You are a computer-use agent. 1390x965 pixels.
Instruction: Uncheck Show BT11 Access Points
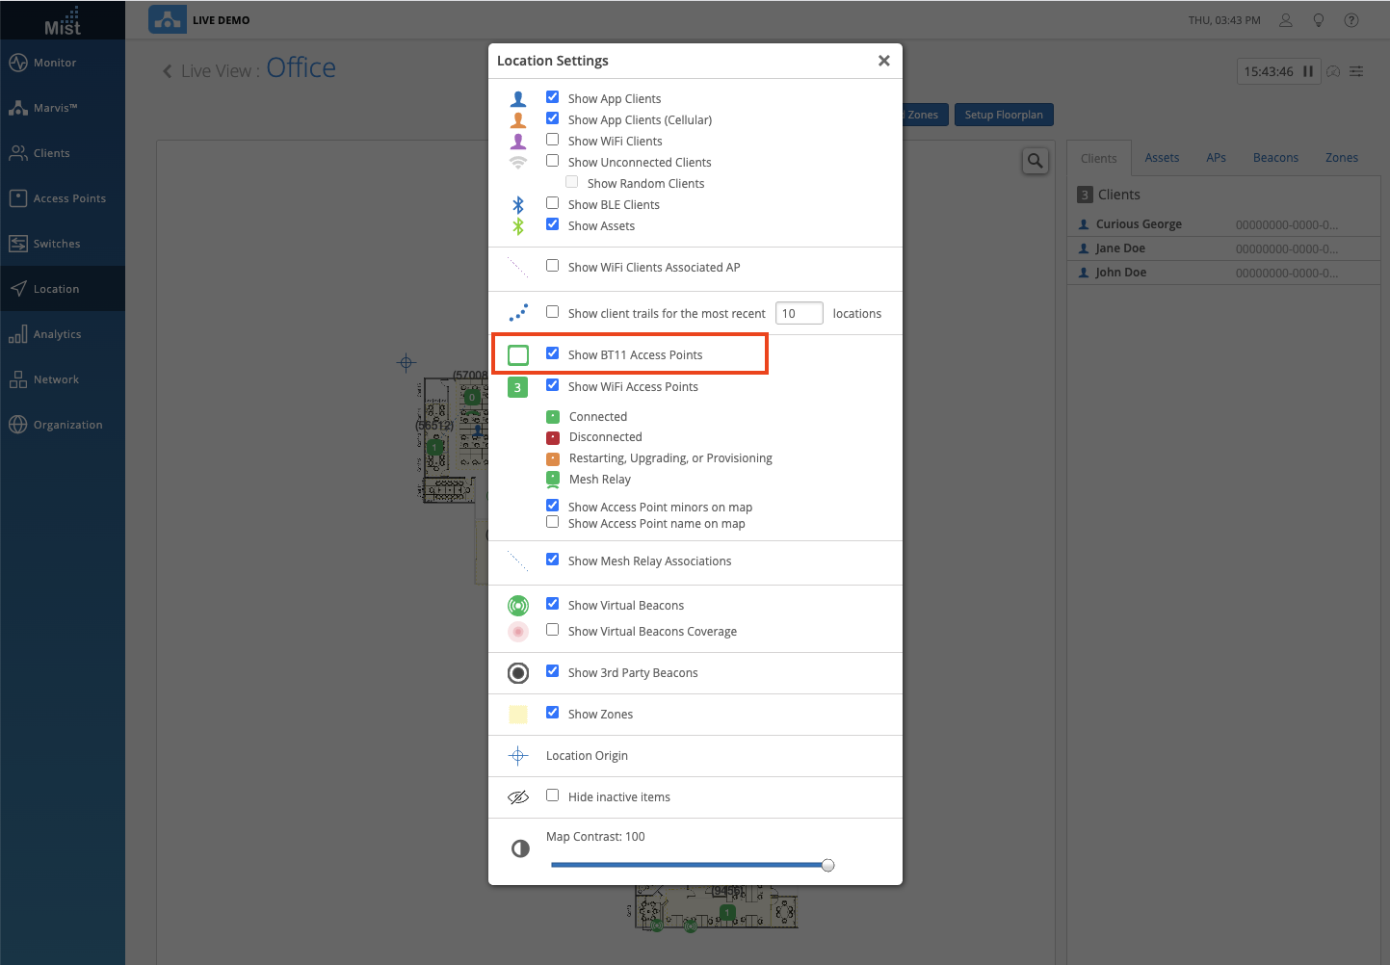point(553,353)
